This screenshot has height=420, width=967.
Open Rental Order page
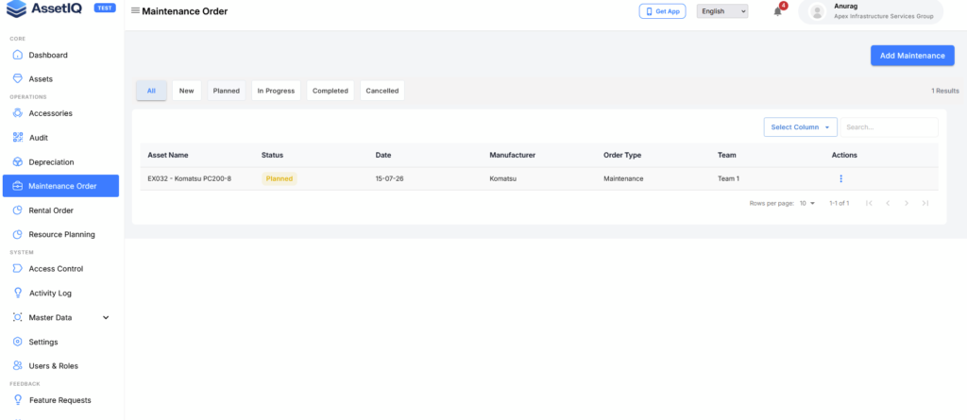51,210
